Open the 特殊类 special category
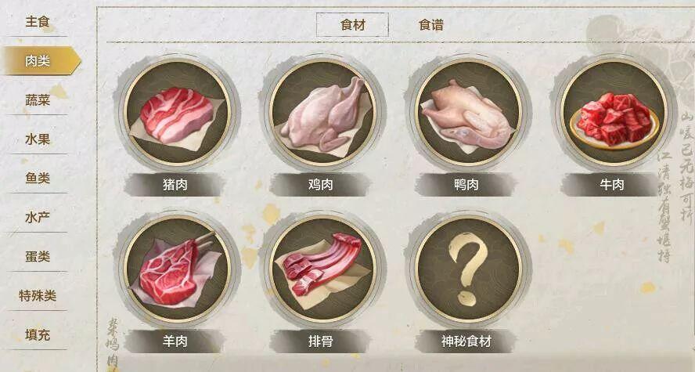Image resolution: width=695 pixels, height=372 pixels. [38, 295]
